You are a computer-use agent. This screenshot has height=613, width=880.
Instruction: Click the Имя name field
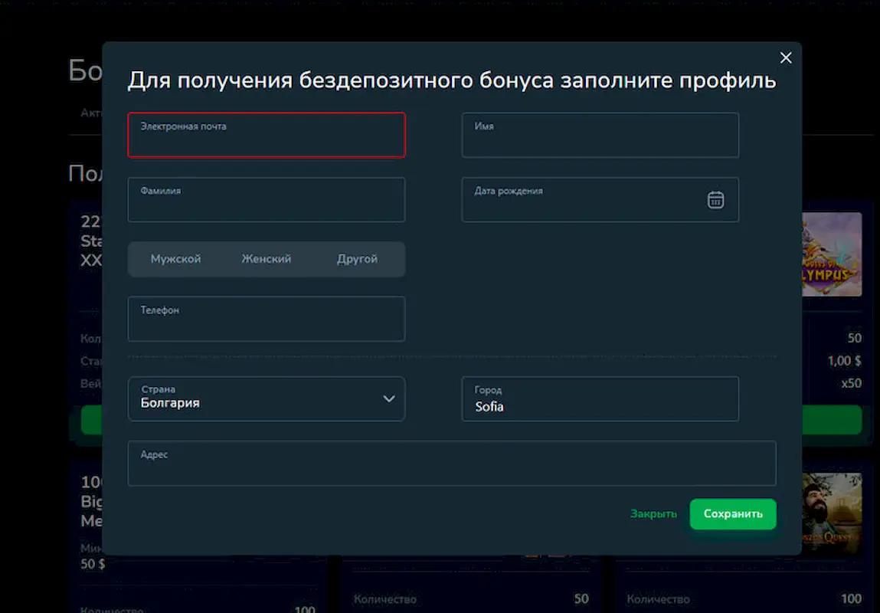(600, 135)
